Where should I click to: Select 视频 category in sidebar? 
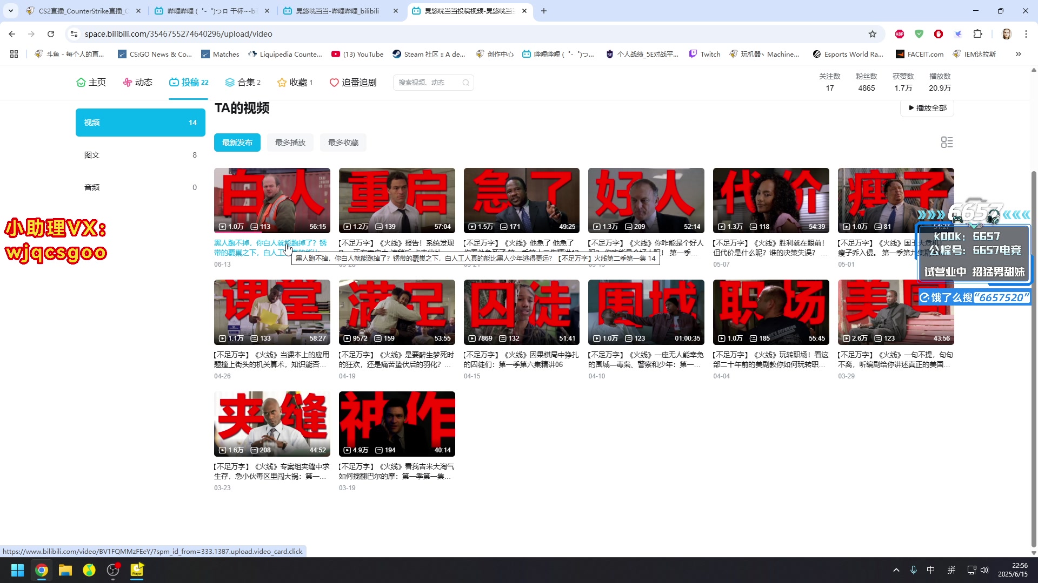pyautogui.click(x=141, y=123)
